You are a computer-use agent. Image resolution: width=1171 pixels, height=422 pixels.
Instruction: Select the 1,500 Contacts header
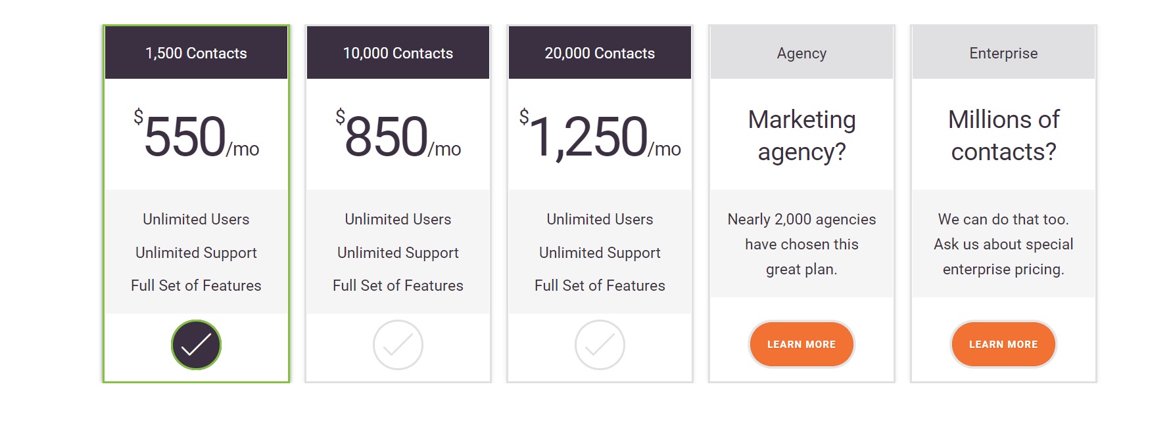196,53
